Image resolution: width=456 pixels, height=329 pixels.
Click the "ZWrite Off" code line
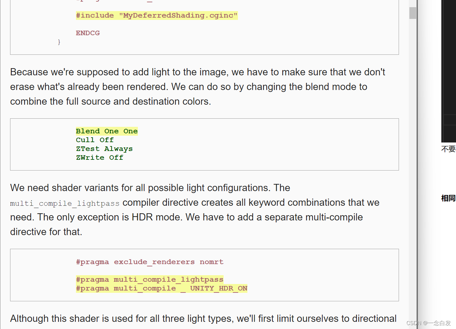point(99,157)
